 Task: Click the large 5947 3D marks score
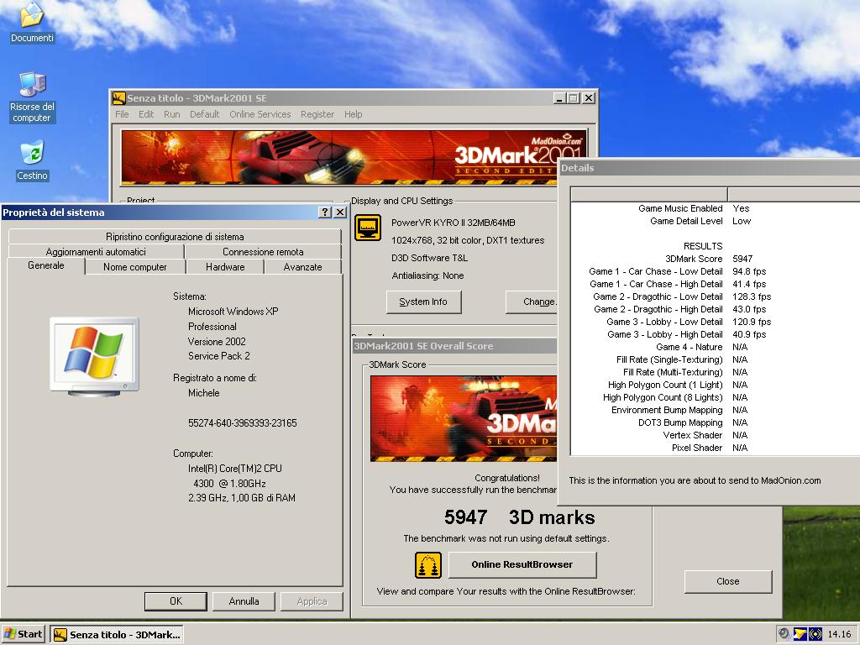[519, 517]
